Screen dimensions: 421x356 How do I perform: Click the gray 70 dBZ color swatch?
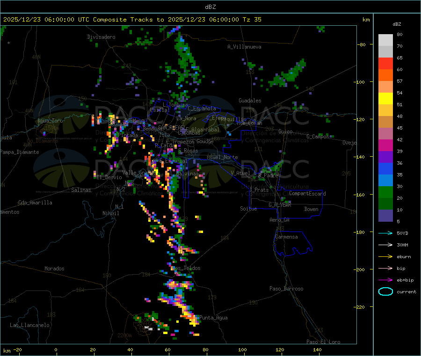tap(385, 52)
